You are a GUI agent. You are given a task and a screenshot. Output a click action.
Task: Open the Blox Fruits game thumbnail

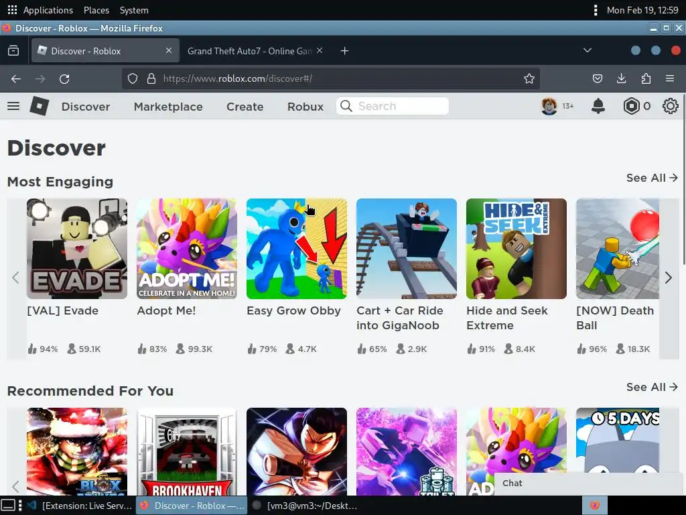tap(77, 451)
